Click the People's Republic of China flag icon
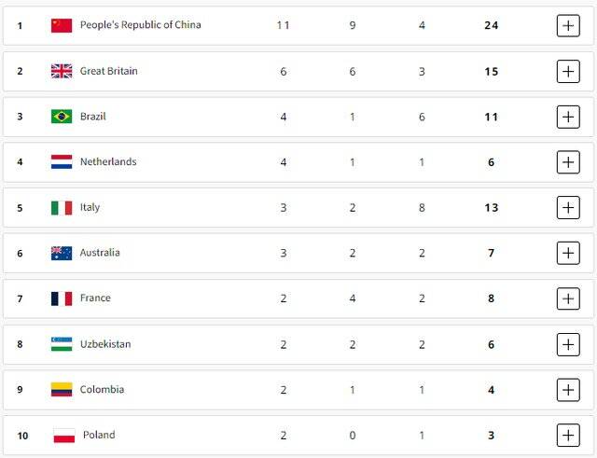 pyautogui.click(x=62, y=25)
